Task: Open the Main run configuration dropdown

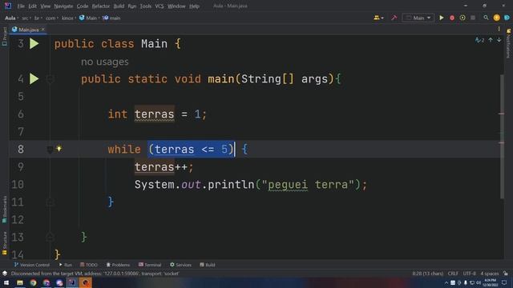Action: 418,18
